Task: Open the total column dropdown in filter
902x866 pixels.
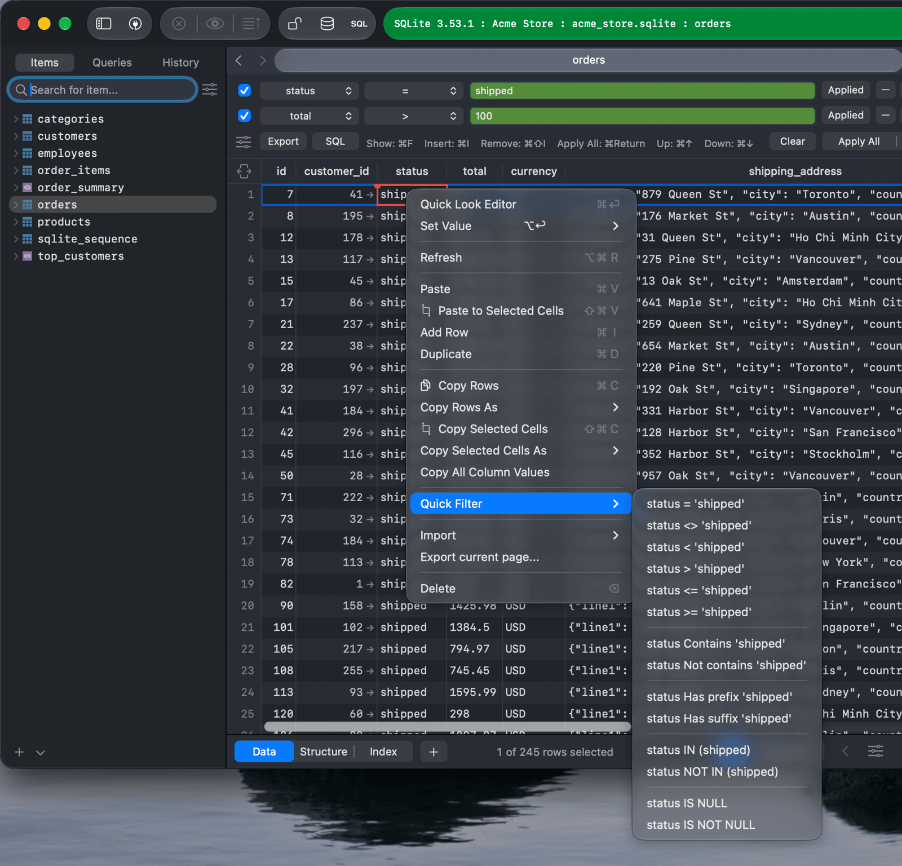Action: tap(309, 116)
